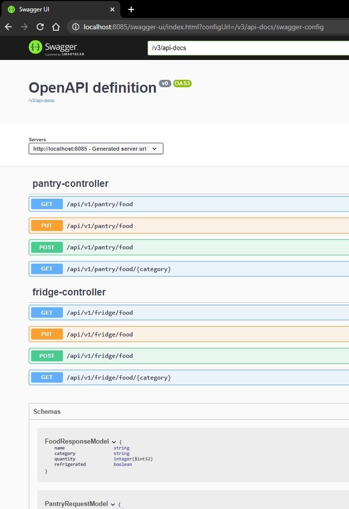This screenshot has height=509, width=349.
Task: Expand GET /api/v1/pantry/food/{category} operation
Action: click(x=189, y=269)
